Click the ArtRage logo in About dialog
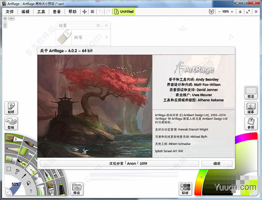262x200 pixels. tap(194, 68)
